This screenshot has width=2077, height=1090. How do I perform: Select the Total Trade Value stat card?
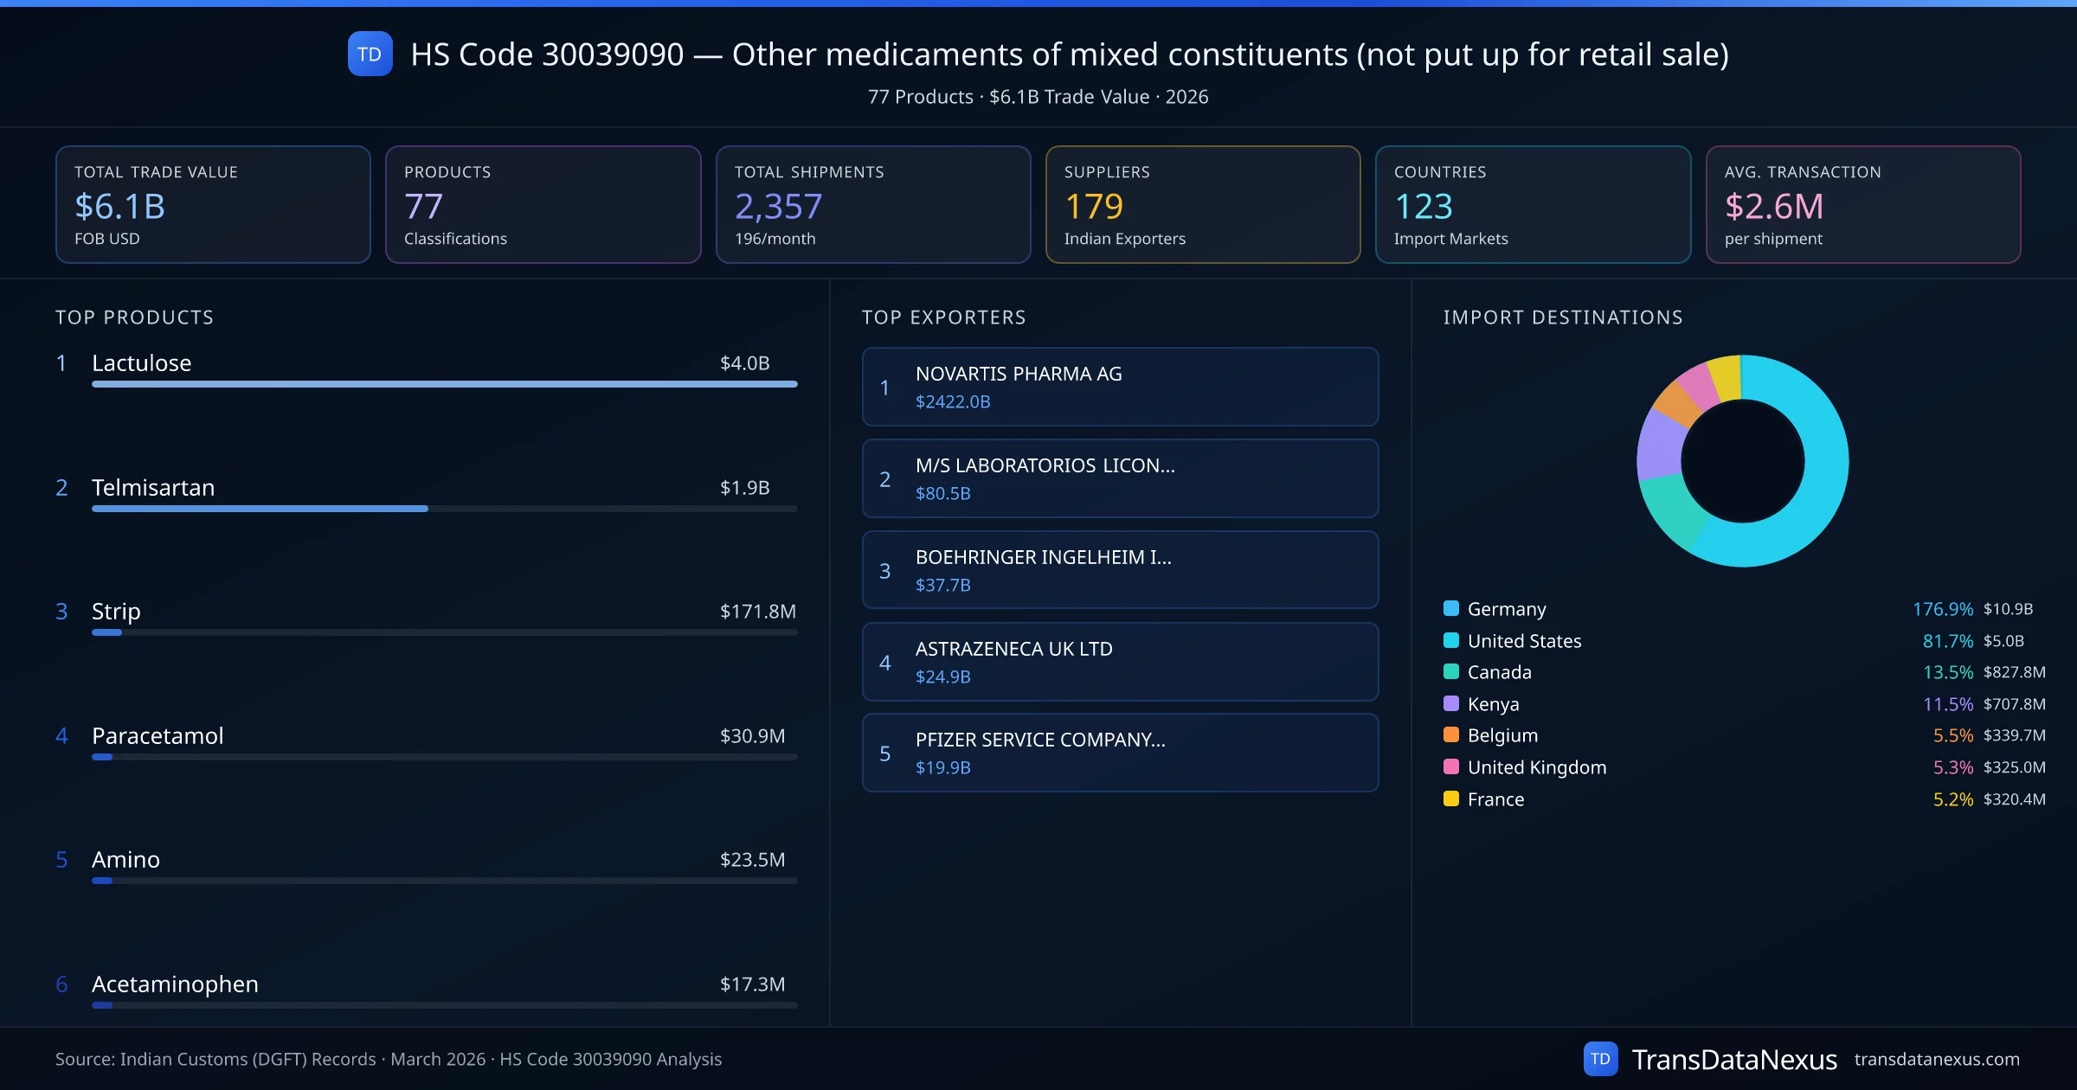[213, 204]
